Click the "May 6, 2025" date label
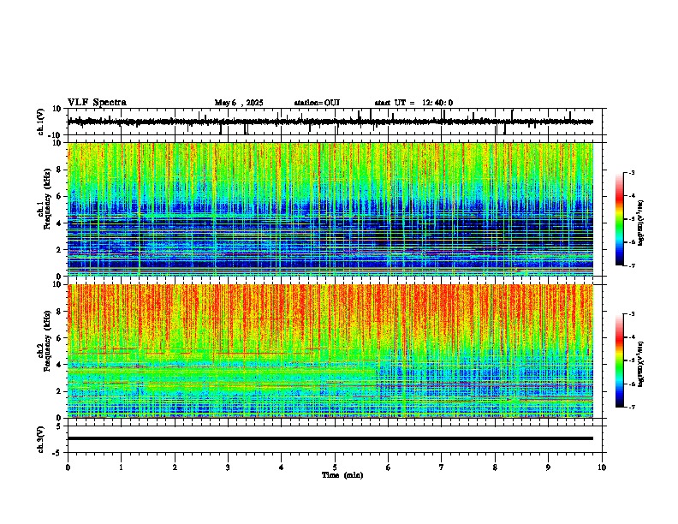Image resolution: width=678 pixels, height=524 pixels. tap(239, 103)
